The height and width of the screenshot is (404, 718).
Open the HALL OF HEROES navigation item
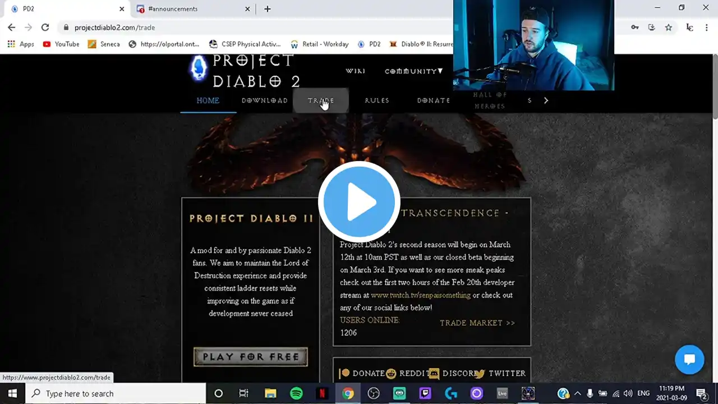(x=490, y=100)
